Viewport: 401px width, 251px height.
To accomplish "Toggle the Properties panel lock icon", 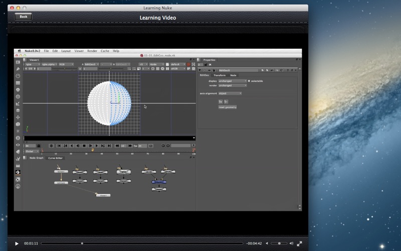I will (x=206, y=65).
